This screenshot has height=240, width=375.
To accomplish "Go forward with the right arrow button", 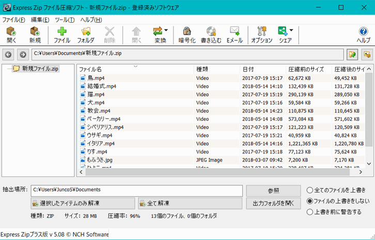I will 23,55.
